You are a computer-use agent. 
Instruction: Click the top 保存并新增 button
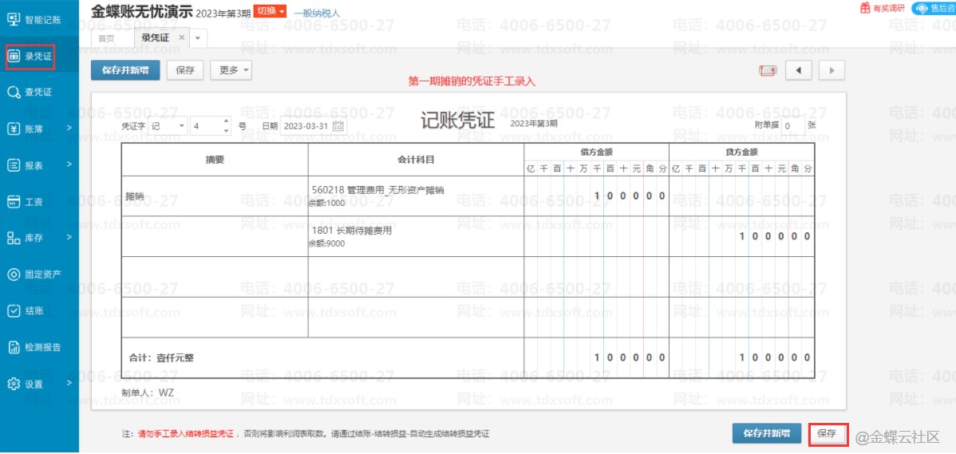[124, 70]
